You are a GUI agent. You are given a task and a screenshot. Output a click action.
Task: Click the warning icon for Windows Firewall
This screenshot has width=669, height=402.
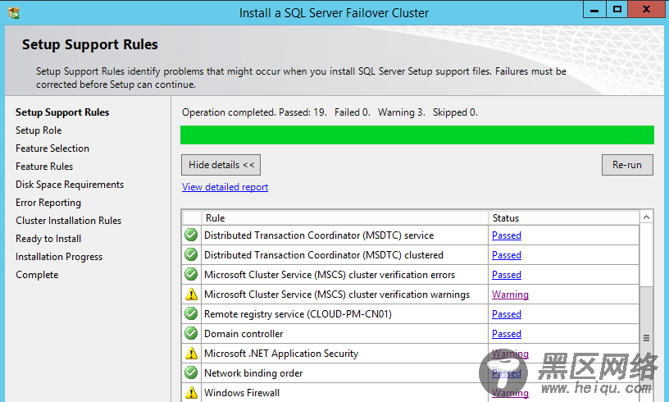pos(191,392)
